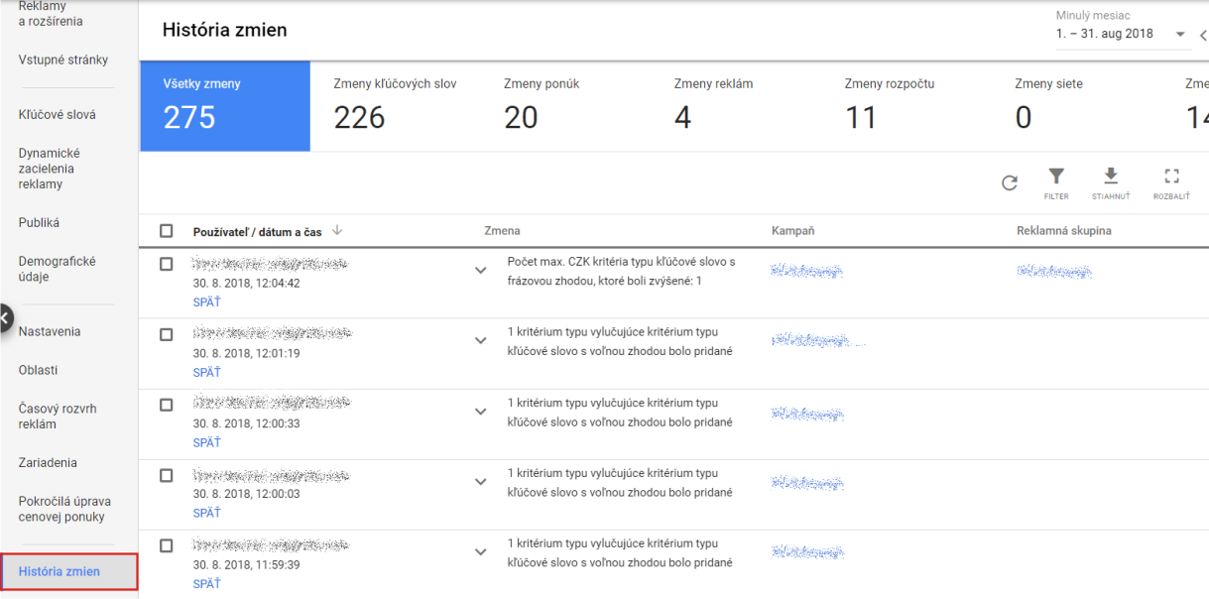The width and height of the screenshot is (1209, 599).
Task: Select the Zmeny reklám tab
Action: 736,106
